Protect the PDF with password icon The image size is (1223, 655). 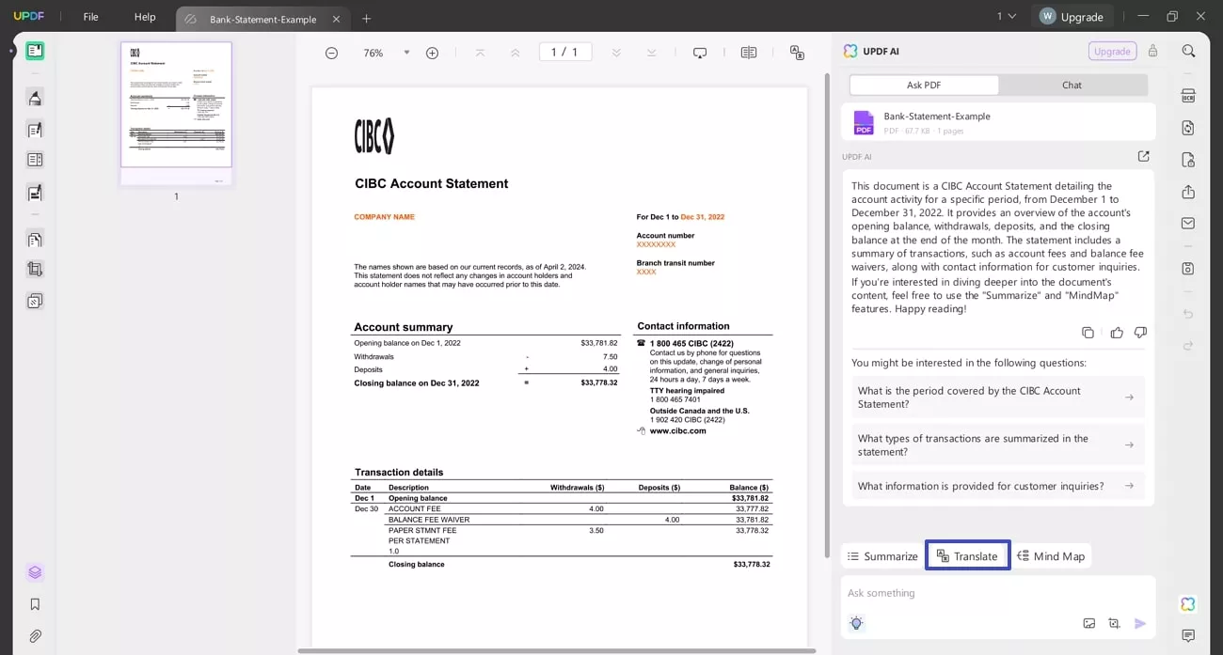coord(1188,160)
